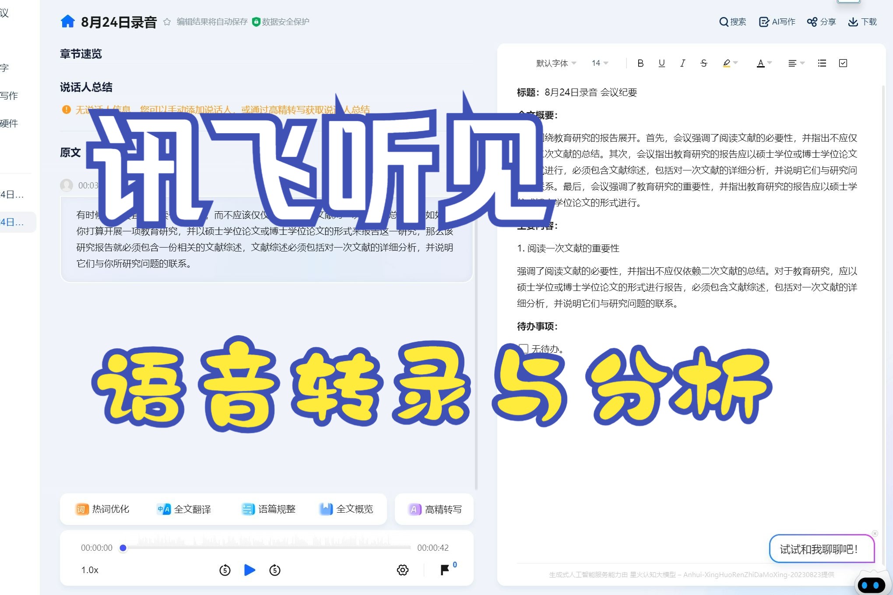Apply the font color A
893x595 pixels.
761,63
